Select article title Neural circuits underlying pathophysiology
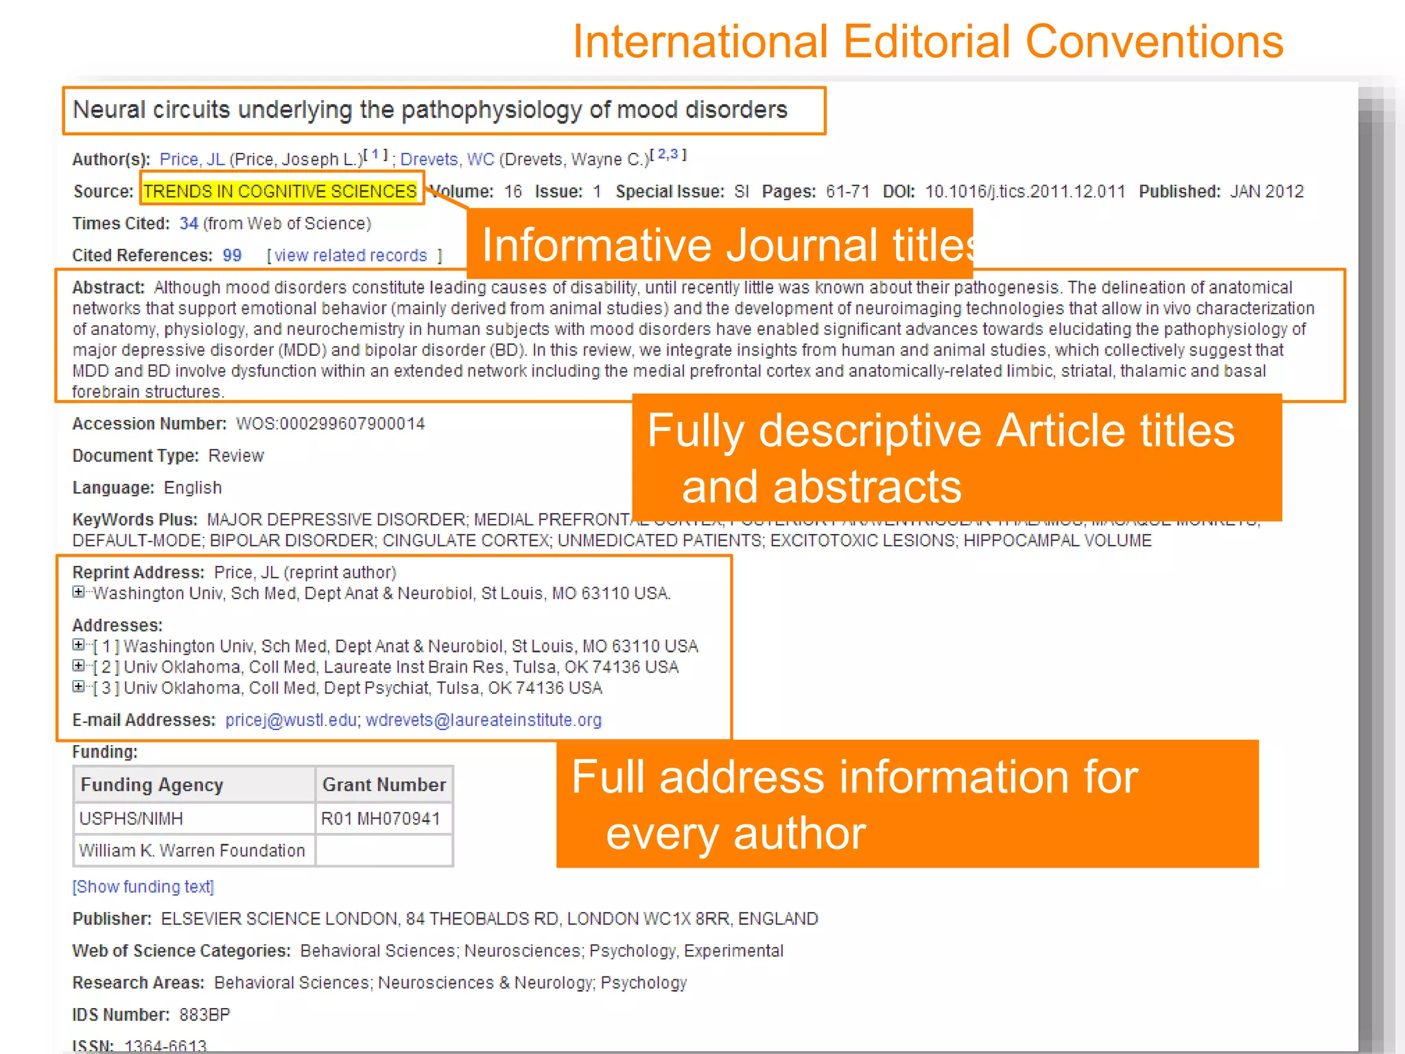The image size is (1405, 1054). point(430,110)
